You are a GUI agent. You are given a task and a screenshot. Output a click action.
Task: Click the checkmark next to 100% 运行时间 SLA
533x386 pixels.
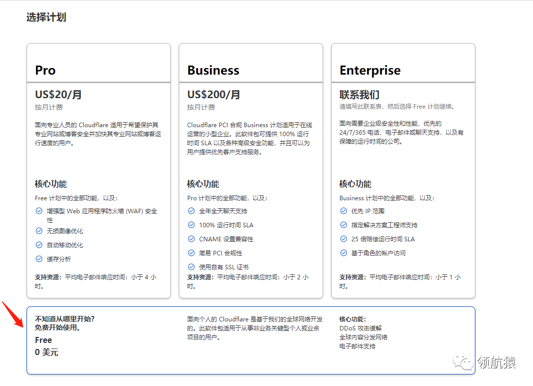coord(191,225)
